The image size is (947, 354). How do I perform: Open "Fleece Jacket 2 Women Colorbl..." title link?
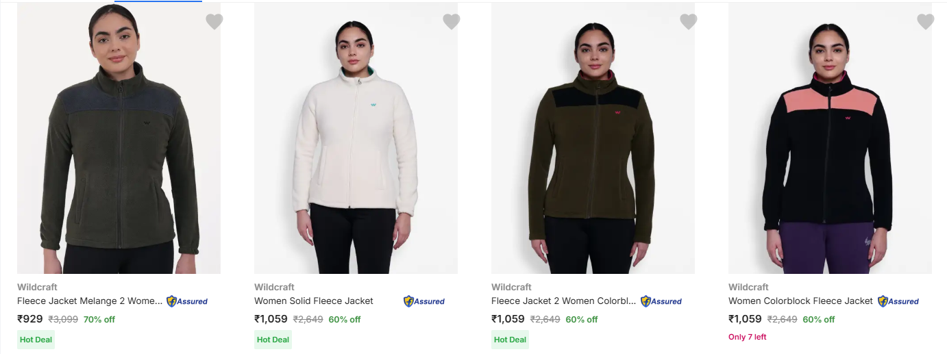point(563,301)
